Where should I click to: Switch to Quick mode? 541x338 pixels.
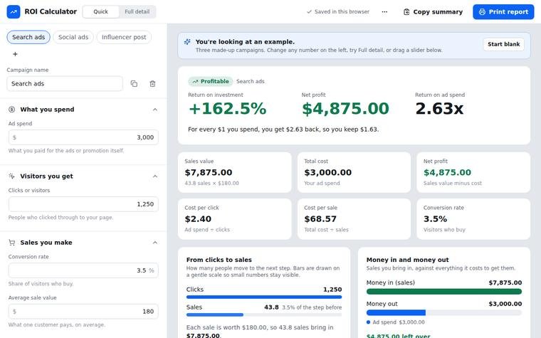(101, 11)
